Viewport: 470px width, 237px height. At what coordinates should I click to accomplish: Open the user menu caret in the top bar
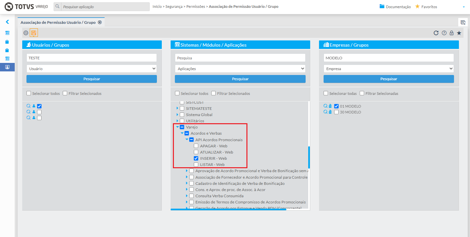click(x=464, y=7)
